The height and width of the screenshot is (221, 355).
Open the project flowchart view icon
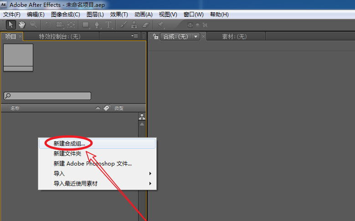[x=142, y=117]
